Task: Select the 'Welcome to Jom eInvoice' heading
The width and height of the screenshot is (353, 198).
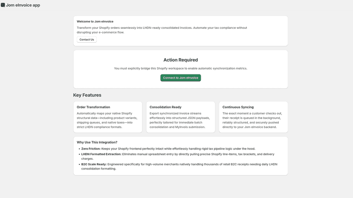Action: 95,22
